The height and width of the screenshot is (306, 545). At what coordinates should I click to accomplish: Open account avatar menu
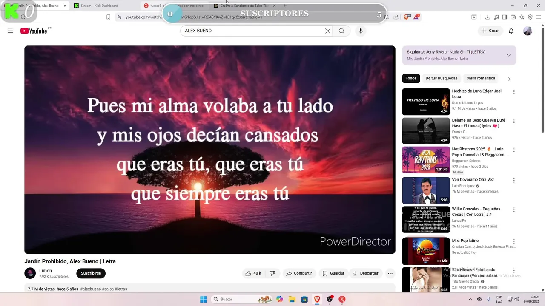pos(528,31)
